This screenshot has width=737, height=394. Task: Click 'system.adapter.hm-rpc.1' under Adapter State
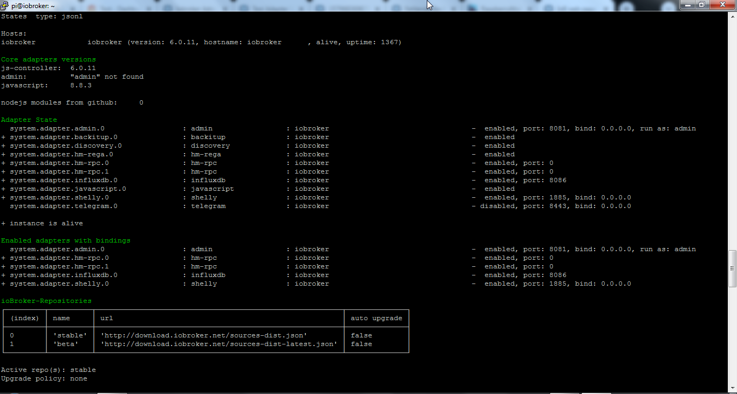click(59, 171)
